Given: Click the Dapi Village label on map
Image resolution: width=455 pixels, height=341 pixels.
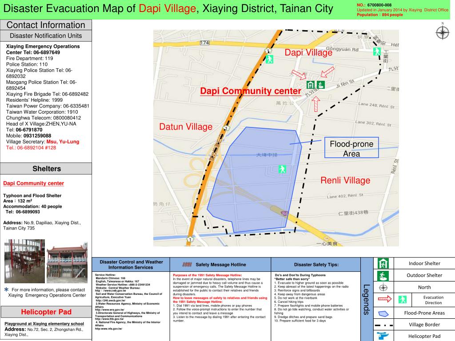Looking at the screenshot, I should 308,52.
